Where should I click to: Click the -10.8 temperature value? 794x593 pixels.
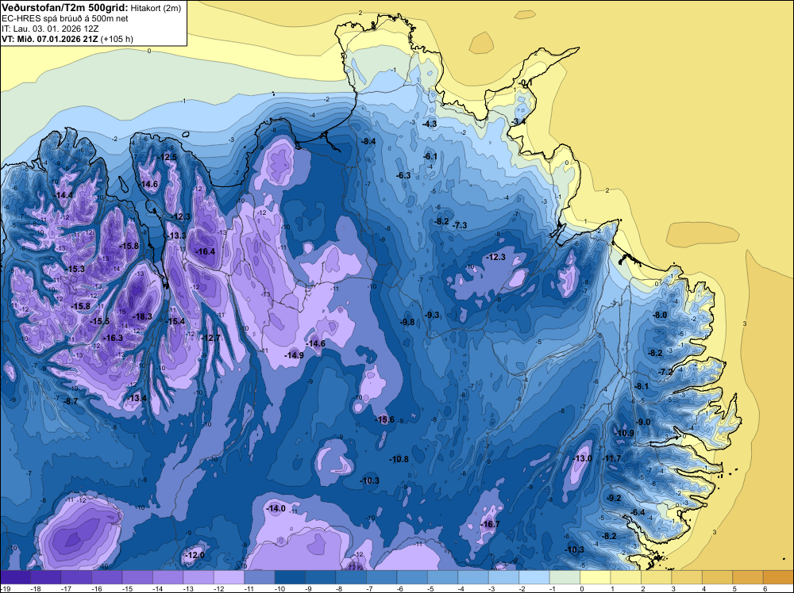pos(399,459)
